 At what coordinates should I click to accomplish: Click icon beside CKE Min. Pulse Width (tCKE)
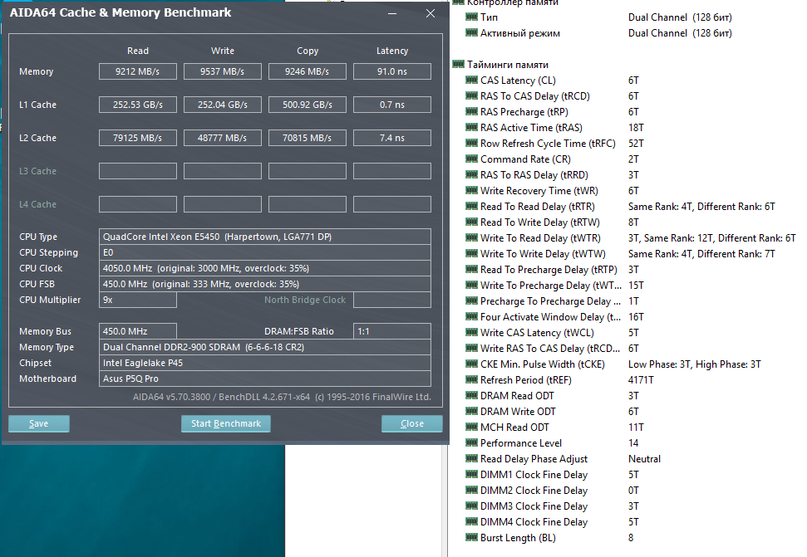tap(471, 364)
